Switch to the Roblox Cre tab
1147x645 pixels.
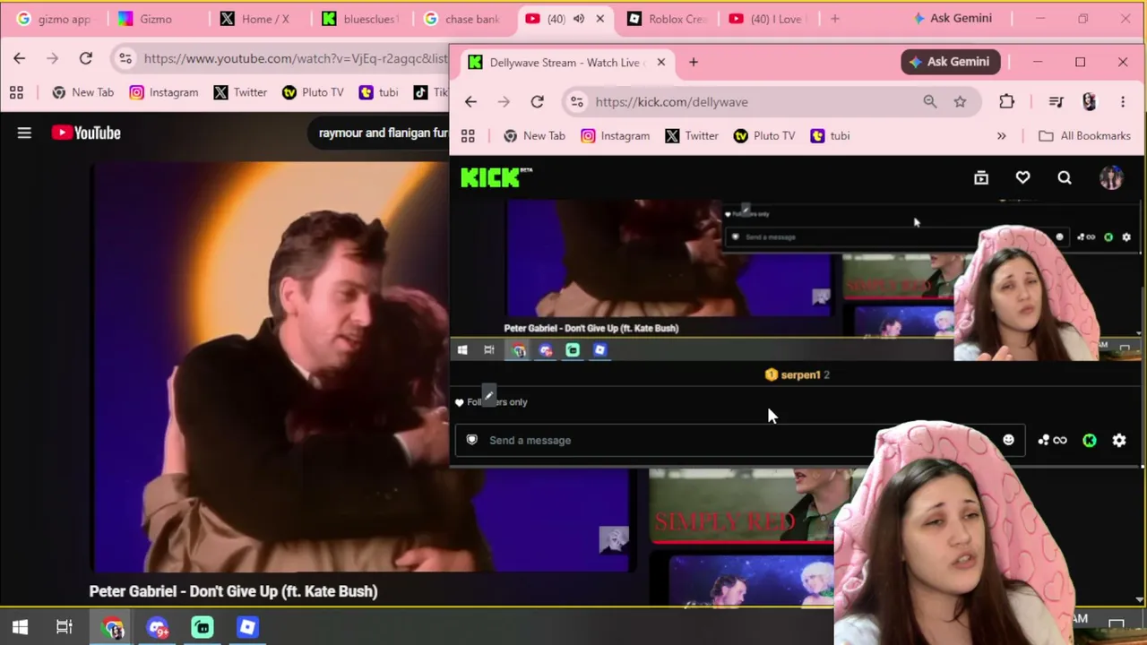click(x=667, y=19)
